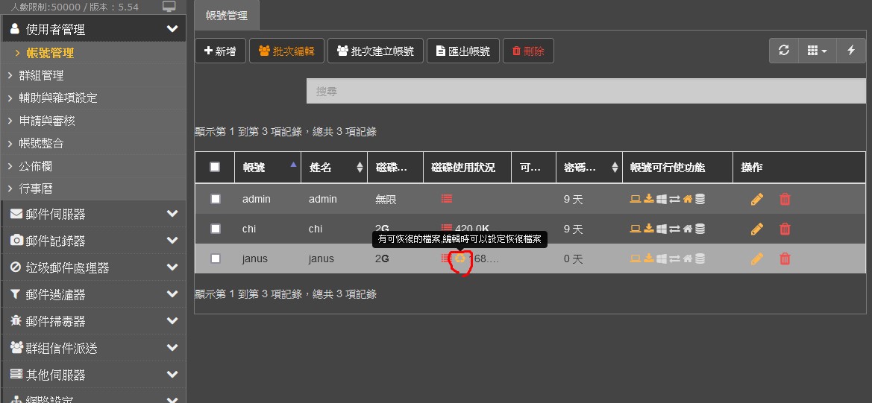Image resolution: width=872 pixels, height=403 pixels.
Task: Click the 新增 button
Action: [x=220, y=51]
